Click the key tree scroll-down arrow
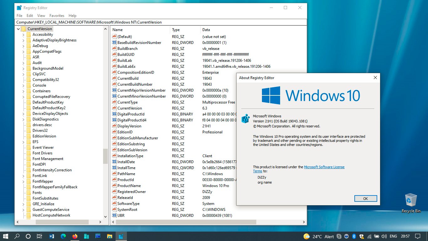 tap(105, 217)
